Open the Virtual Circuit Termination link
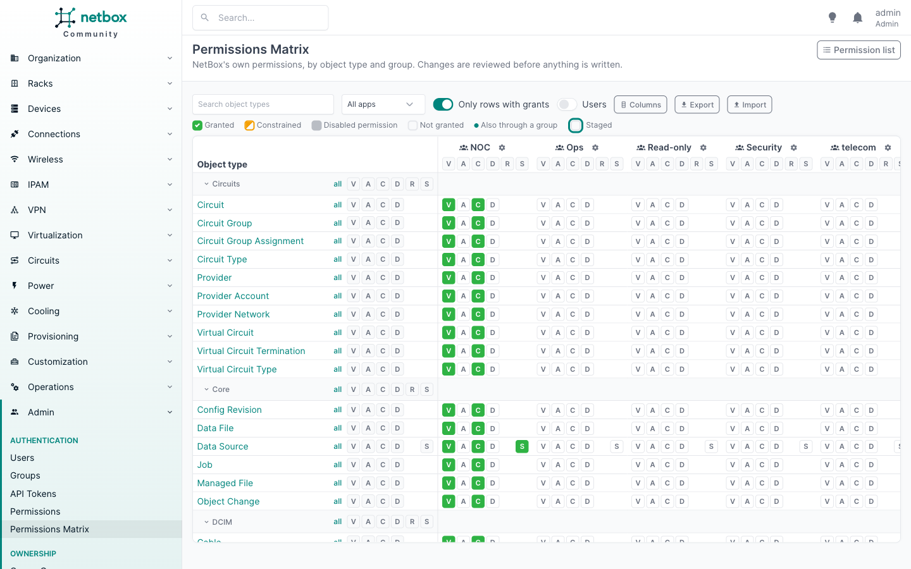This screenshot has width=911, height=569. pos(251,351)
